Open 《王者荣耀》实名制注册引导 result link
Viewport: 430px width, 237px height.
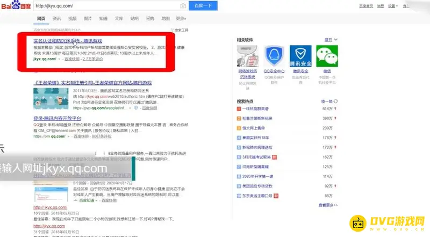pos(92,83)
